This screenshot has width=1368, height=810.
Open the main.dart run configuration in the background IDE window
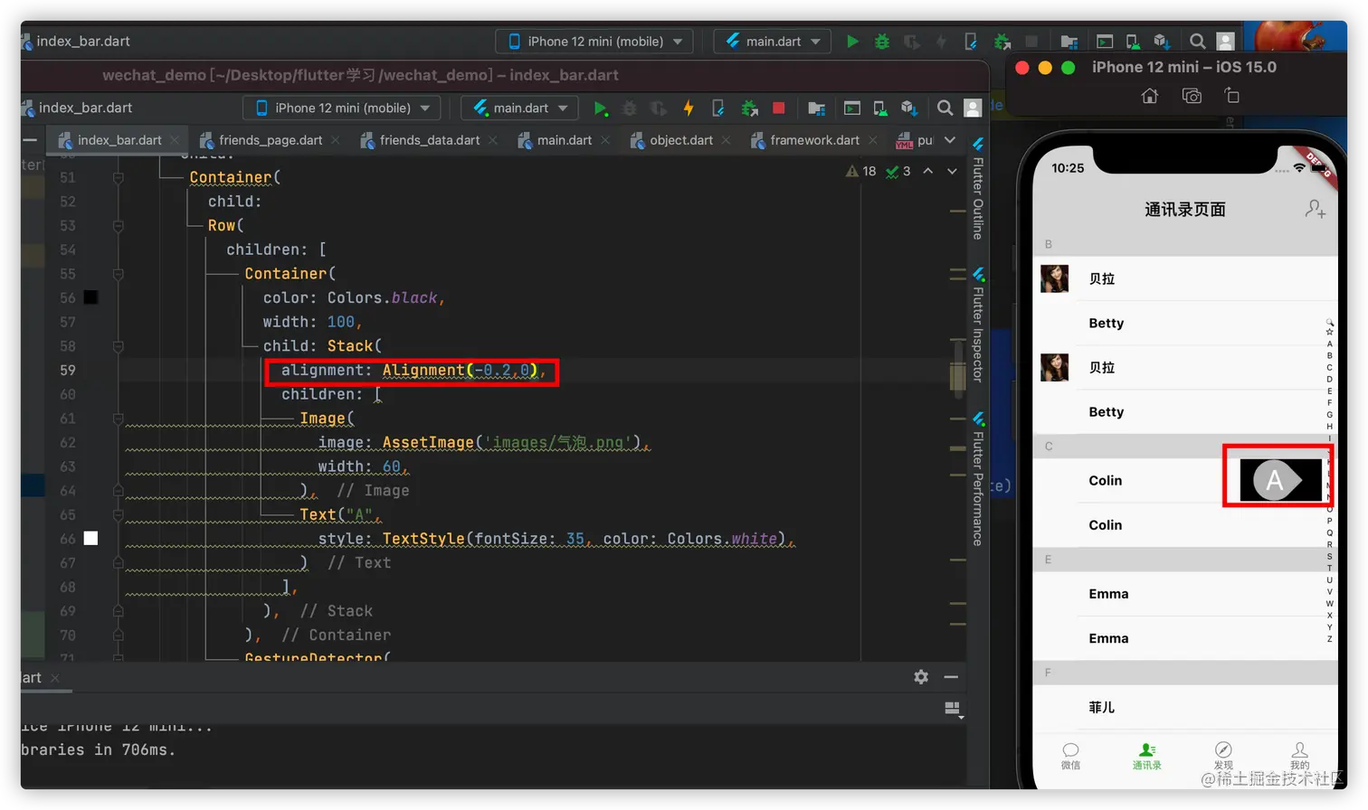click(773, 42)
